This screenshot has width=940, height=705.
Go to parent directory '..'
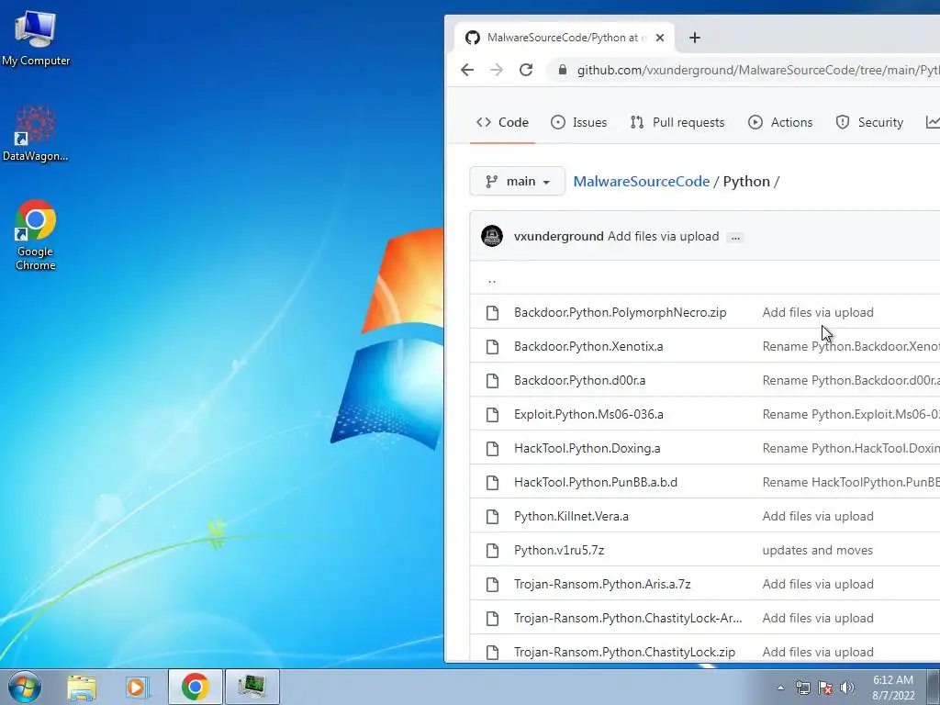click(x=492, y=279)
